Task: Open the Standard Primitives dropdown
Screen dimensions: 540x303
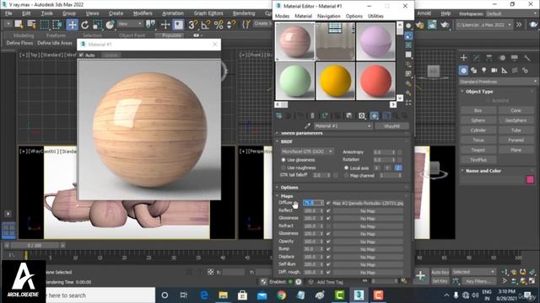Action: coord(499,82)
